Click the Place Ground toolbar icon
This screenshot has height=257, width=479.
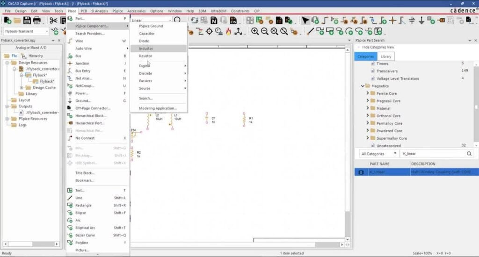pyautogui.click(x=421, y=21)
